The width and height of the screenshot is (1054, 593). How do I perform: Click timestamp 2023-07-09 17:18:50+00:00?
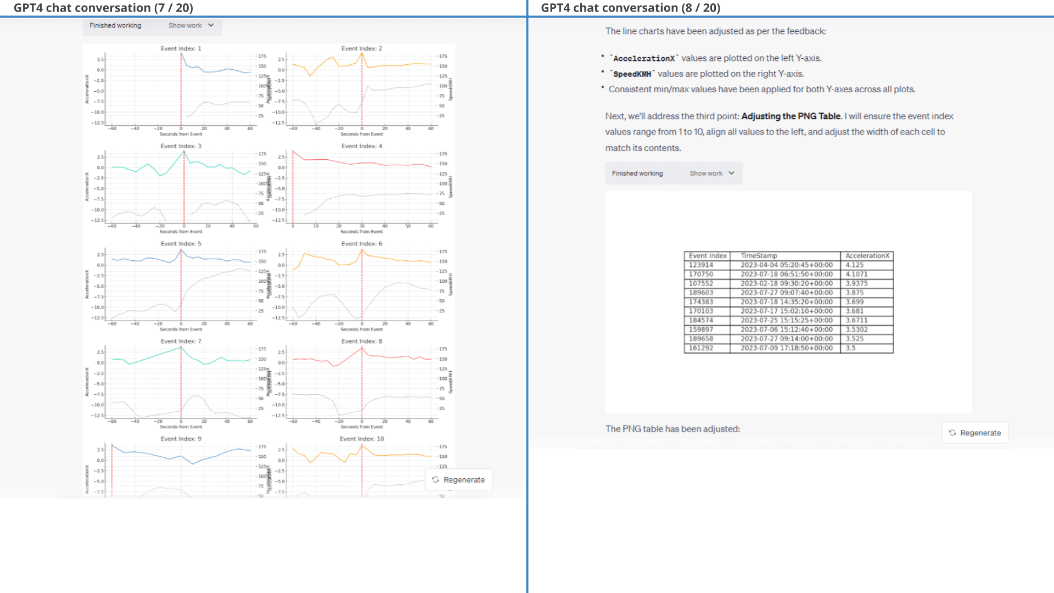pyautogui.click(x=785, y=348)
